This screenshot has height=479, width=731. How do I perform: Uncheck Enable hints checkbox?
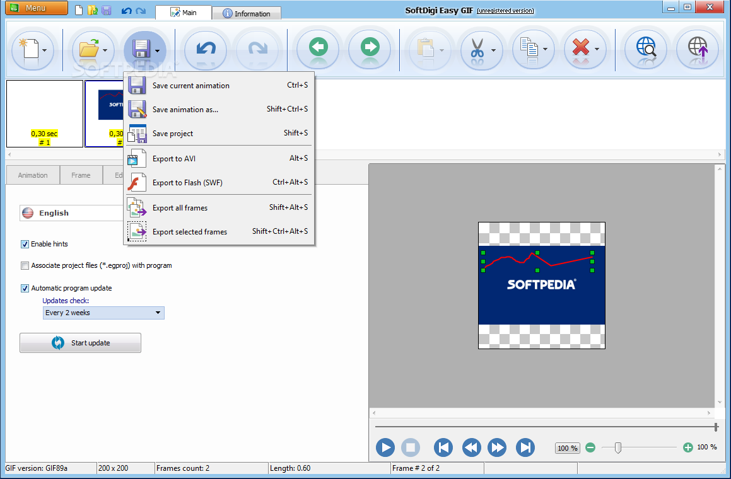coord(25,244)
